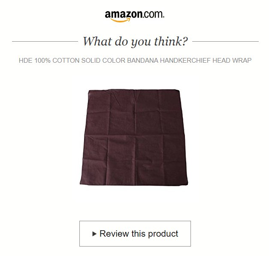Click the divider line left of the heading
Screen dimensions: 269x256
[45, 41]
